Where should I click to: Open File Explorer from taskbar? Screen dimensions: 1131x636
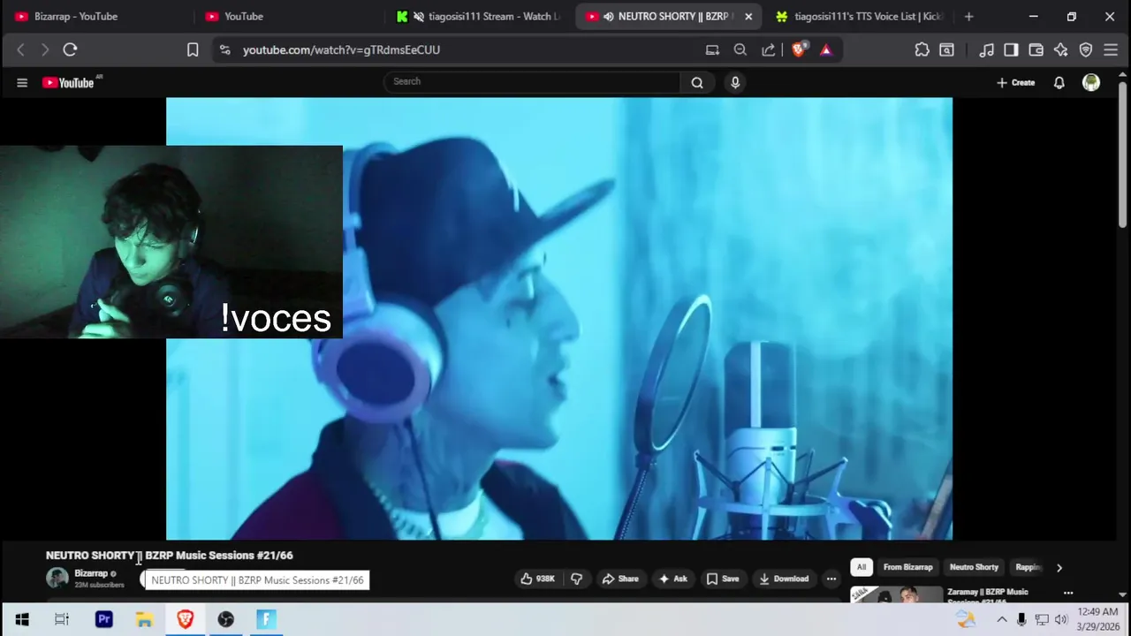tap(144, 619)
